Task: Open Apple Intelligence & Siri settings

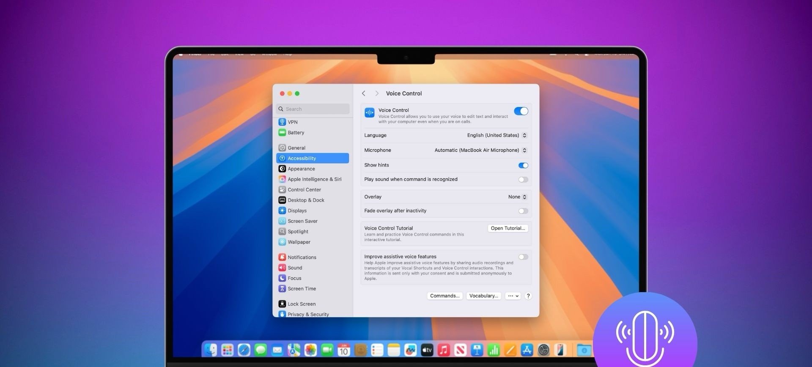Action: pyautogui.click(x=313, y=179)
